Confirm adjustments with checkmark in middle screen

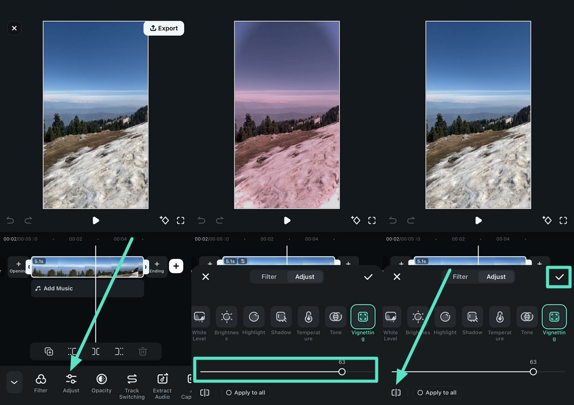[368, 277]
